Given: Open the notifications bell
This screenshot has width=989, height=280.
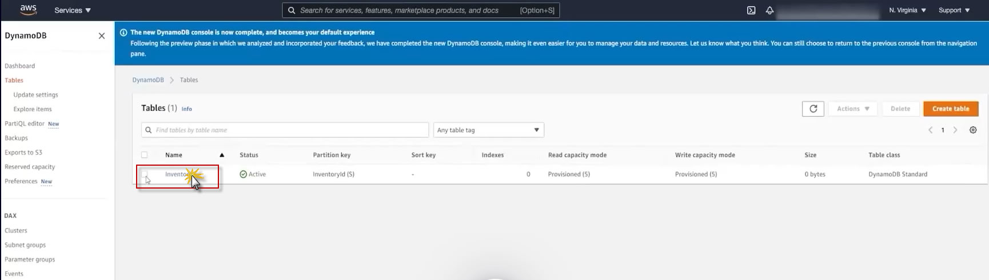Looking at the screenshot, I should pos(769,10).
